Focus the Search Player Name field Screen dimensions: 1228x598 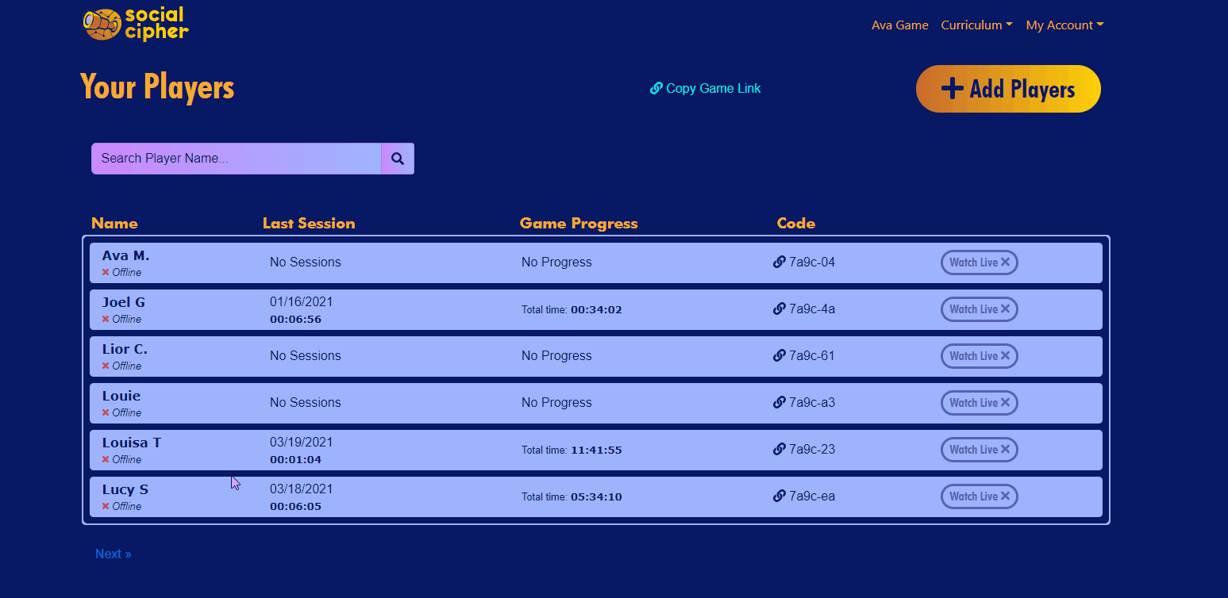point(237,159)
